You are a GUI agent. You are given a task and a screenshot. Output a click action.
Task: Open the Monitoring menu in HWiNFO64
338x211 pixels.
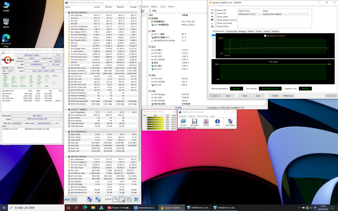tap(202, 116)
